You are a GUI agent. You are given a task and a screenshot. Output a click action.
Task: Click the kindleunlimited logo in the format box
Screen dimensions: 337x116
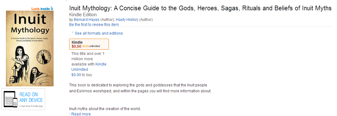[91, 46]
